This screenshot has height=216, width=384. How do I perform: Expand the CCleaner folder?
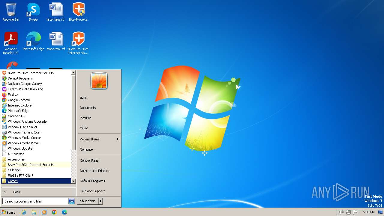pyautogui.click(x=36, y=170)
